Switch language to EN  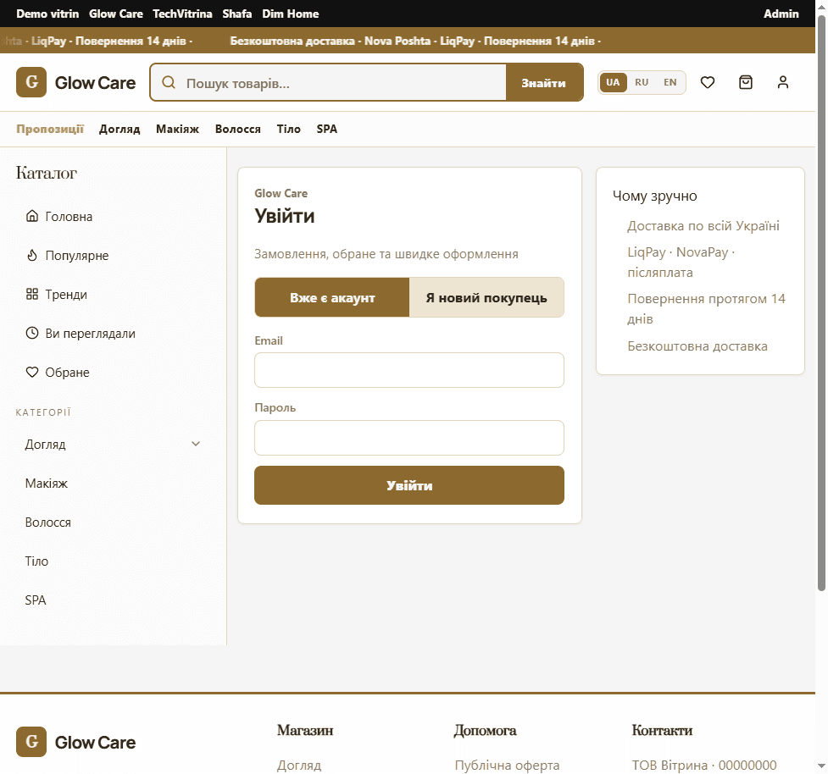coord(670,82)
